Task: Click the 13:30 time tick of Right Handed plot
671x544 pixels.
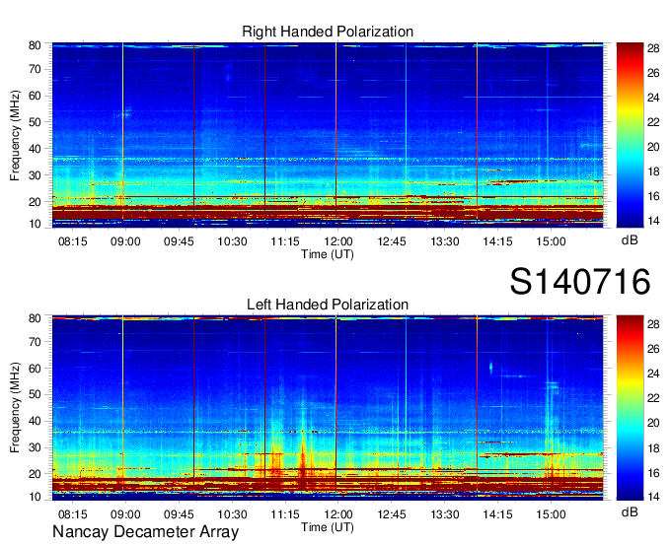Action: click(x=445, y=241)
